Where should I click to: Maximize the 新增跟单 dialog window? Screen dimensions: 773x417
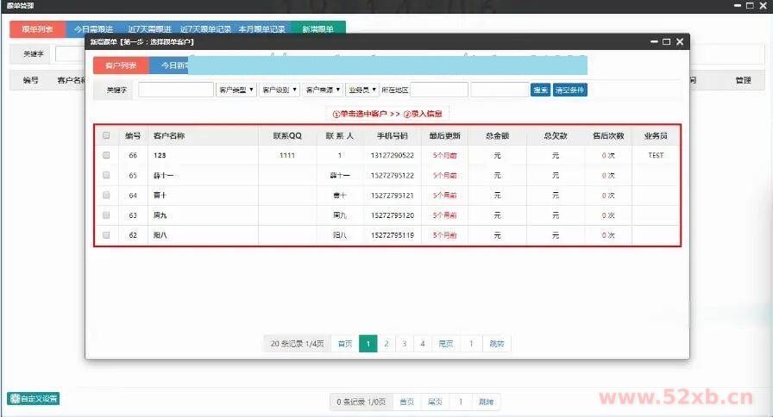[666, 42]
